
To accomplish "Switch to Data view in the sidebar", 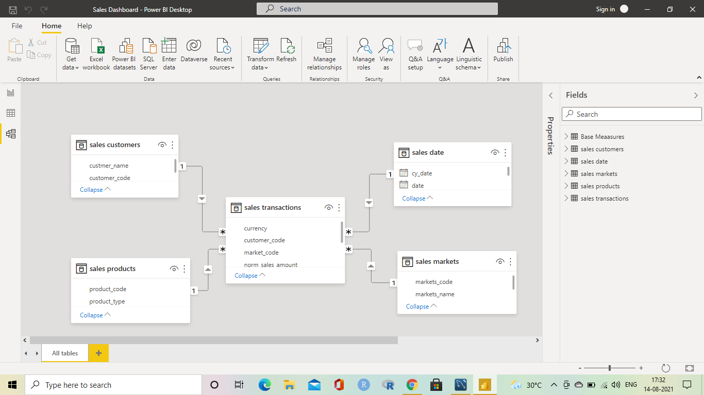I will click(10, 113).
